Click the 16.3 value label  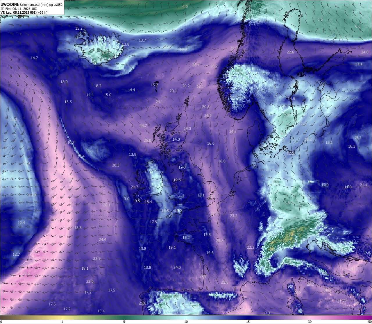pyautogui.click(x=352, y=146)
